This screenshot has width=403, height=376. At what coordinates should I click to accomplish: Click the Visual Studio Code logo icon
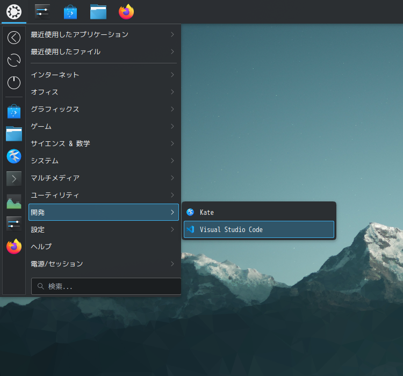190,229
